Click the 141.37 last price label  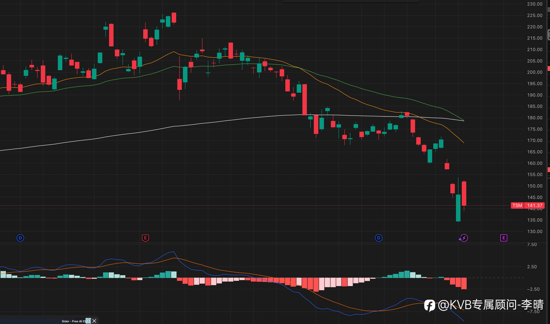(x=534, y=205)
